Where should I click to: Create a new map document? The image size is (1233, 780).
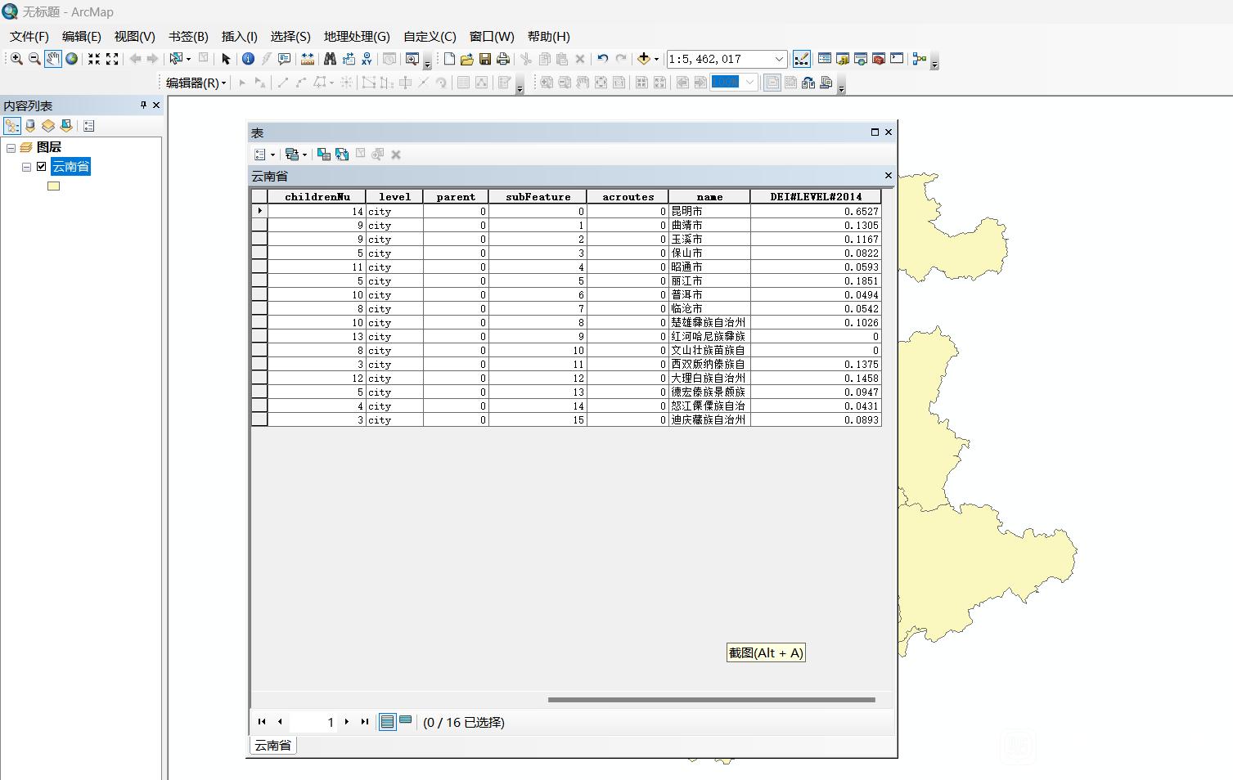(449, 59)
